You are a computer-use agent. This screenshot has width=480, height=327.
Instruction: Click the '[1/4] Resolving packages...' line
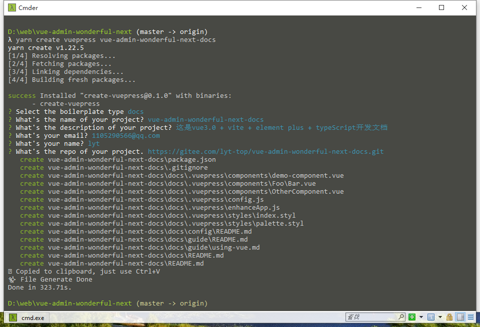tap(61, 56)
